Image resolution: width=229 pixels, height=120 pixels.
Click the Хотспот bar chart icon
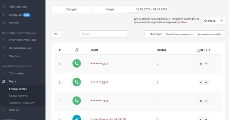[x=4, y=23]
